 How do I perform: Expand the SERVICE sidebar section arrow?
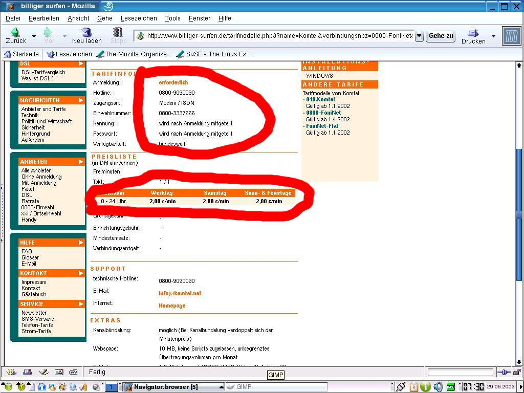(81, 304)
